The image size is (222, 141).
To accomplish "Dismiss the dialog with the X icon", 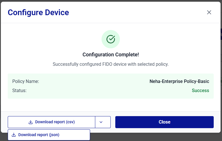I will point(209,12).
